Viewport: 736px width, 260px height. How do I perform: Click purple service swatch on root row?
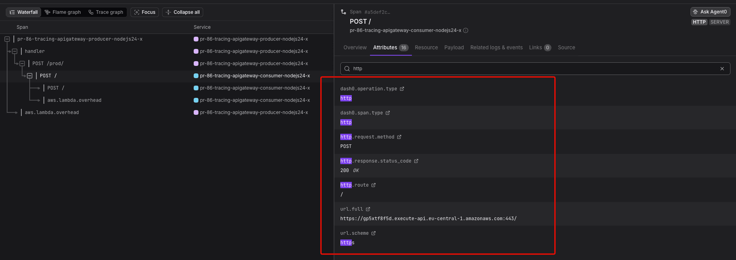196,39
